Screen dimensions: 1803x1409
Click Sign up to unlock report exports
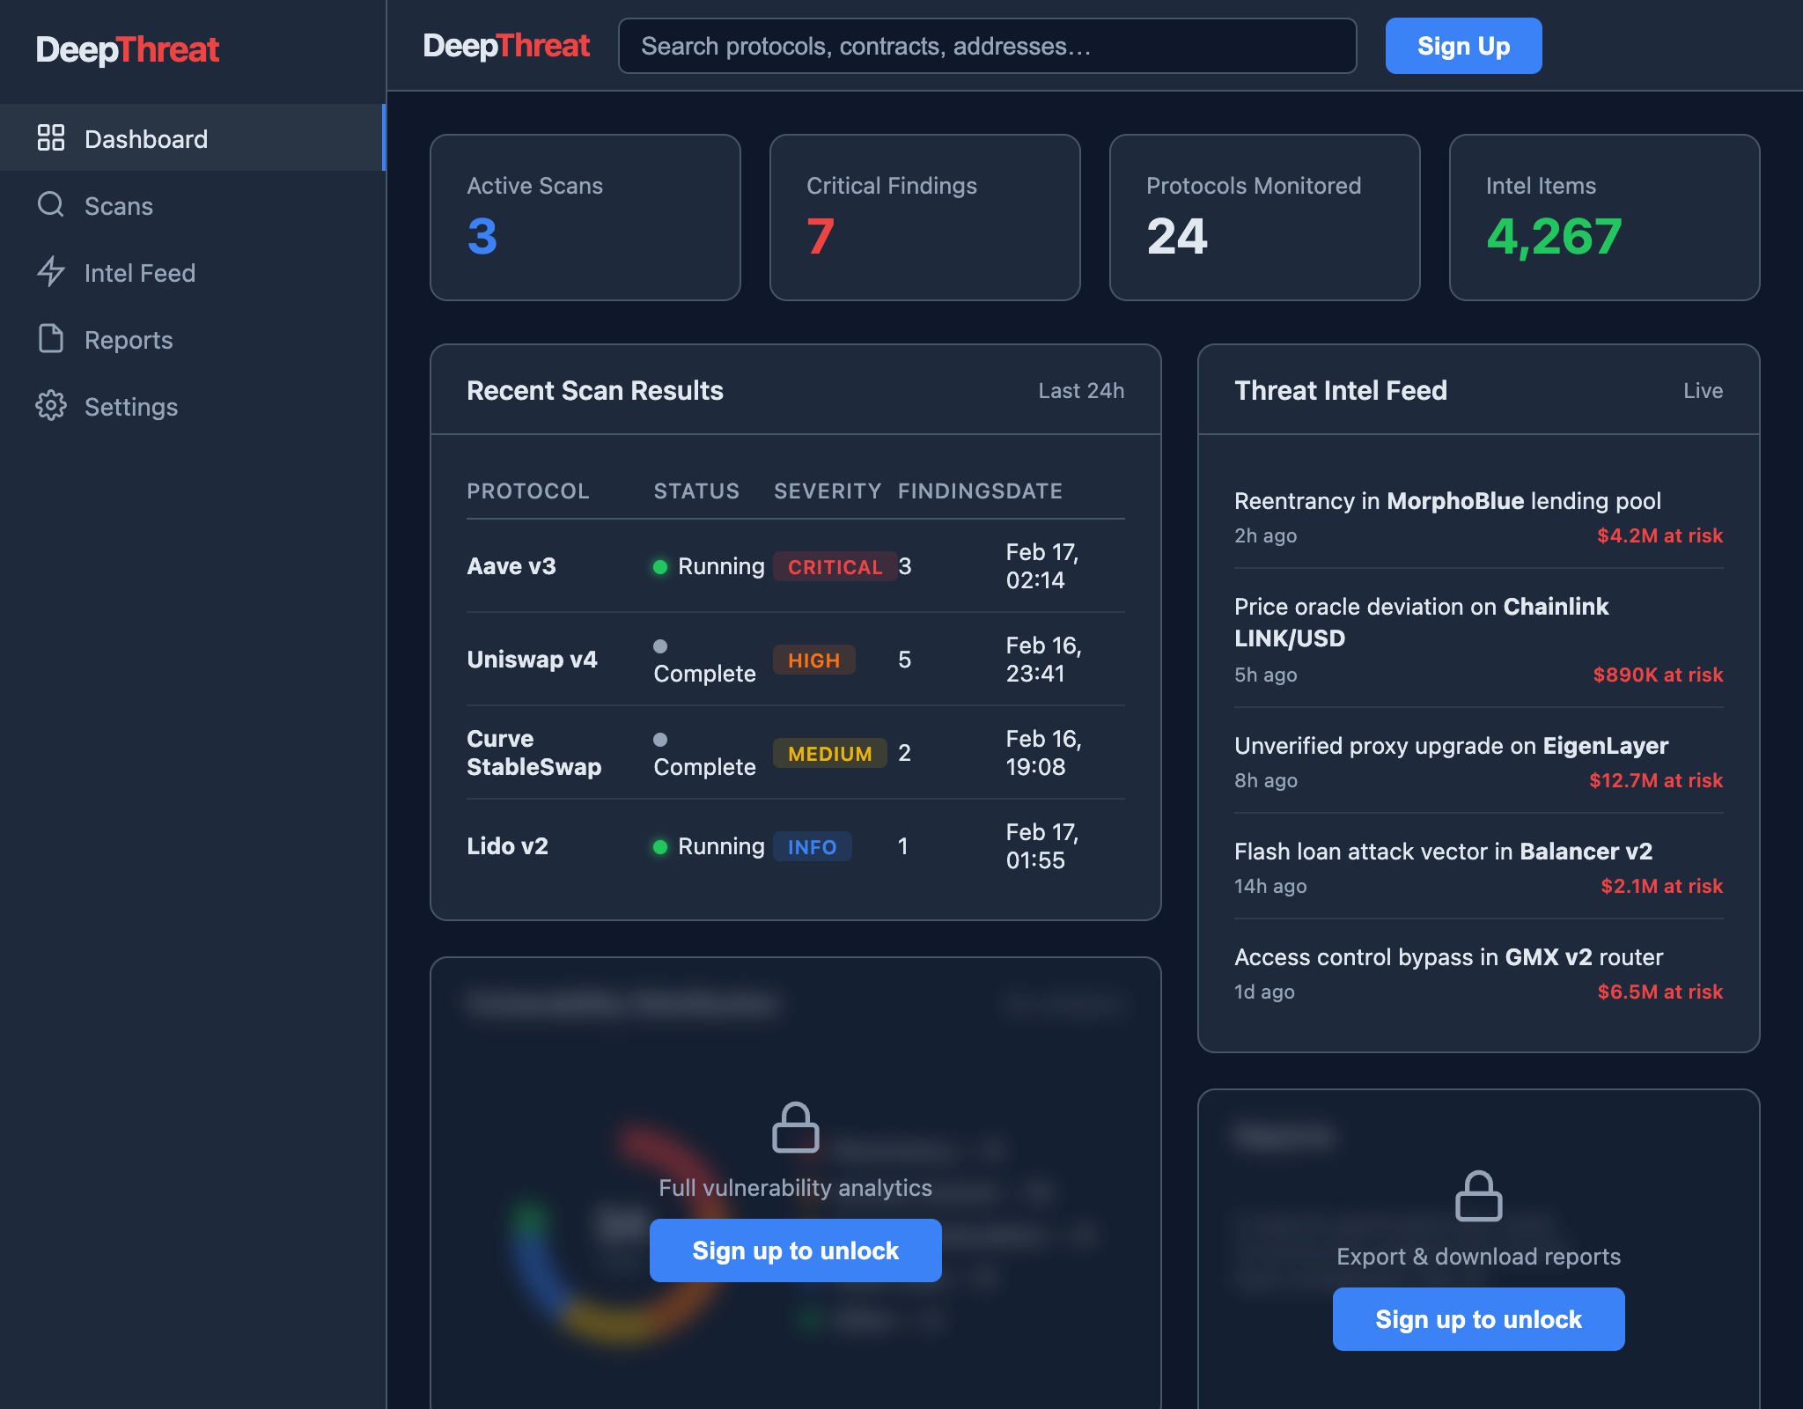click(1478, 1319)
